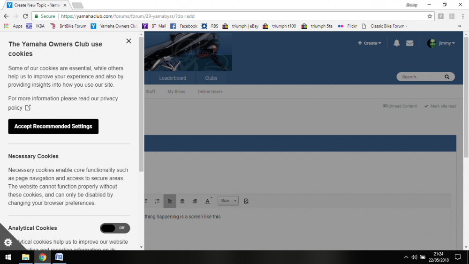The width and height of the screenshot is (469, 264).
Task: Toggle left align formatting in editor
Action: click(170, 201)
